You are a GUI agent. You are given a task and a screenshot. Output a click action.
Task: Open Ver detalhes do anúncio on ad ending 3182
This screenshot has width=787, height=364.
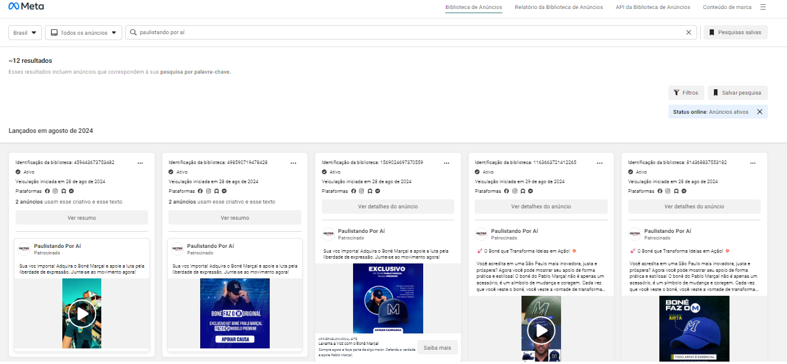click(x=694, y=207)
